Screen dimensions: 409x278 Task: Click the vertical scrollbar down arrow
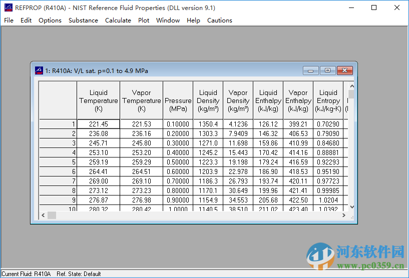[351, 206]
